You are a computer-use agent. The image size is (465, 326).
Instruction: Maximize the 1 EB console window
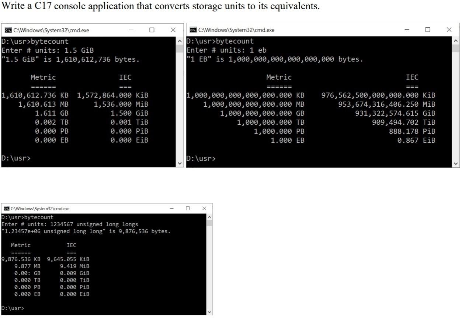coord(427,29)
